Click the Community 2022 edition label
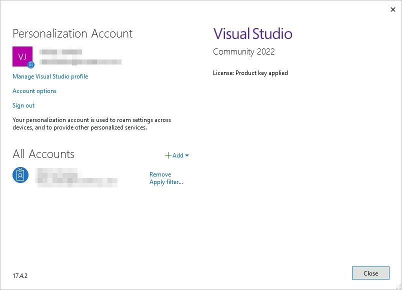402x290 pixels. (x=243, y=51)
